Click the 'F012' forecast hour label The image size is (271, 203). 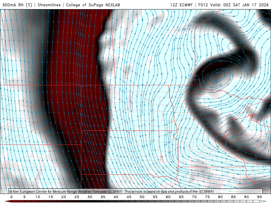203,5
